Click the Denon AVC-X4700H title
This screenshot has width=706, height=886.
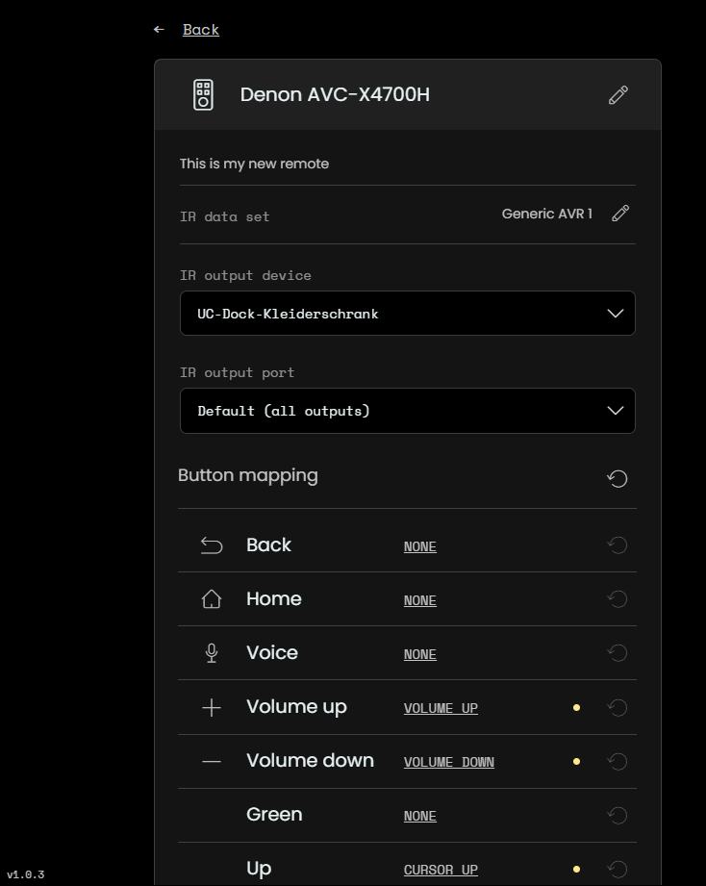(x=335, y=94)
